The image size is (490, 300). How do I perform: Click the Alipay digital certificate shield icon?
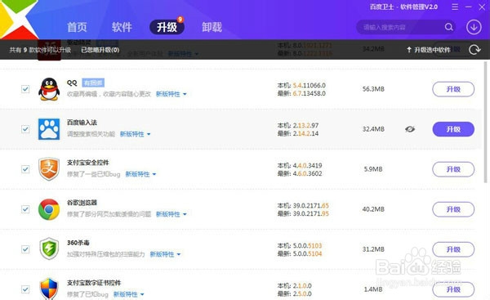pos(49,289)
